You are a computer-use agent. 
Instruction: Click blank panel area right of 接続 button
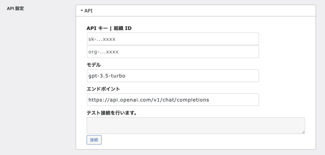coord(190,140)
